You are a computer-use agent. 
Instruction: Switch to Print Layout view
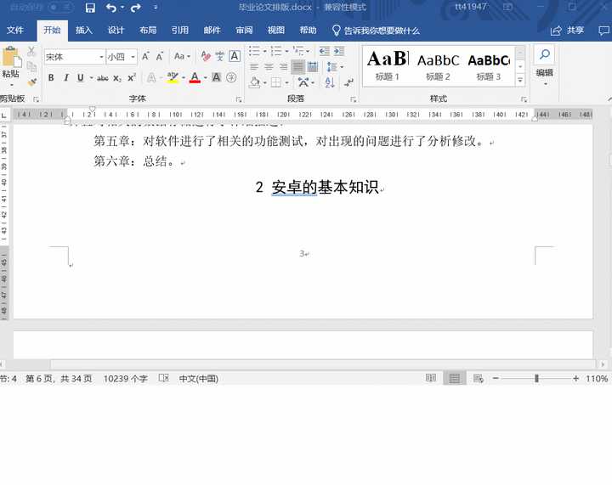pyautogui.click(x=454, y=378)
